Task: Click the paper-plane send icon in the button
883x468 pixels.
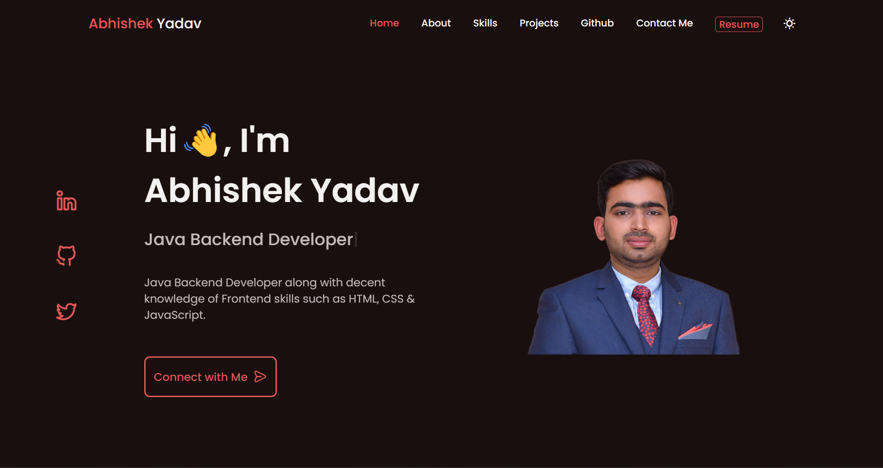Action: 260,377
